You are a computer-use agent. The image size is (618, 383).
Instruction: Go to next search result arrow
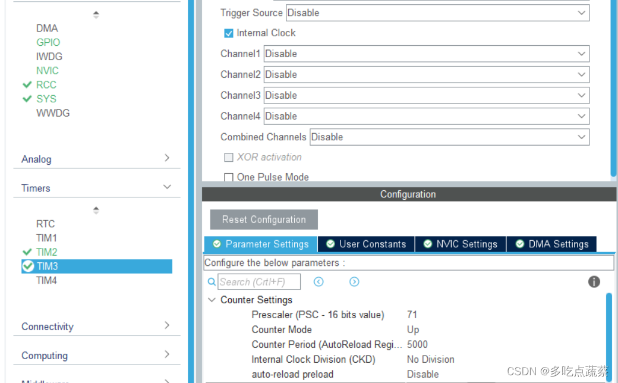coord(354,282)
